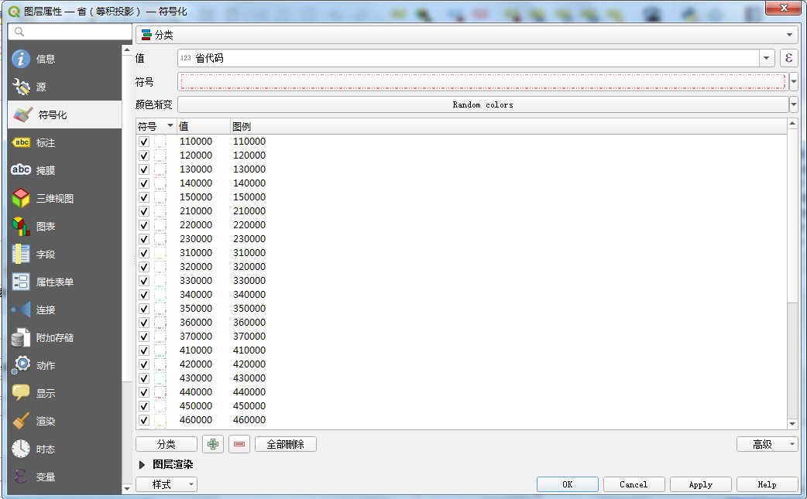Open the 符号 symbol dropdown arrow
The image size is (807, 499).
point(794,81)
